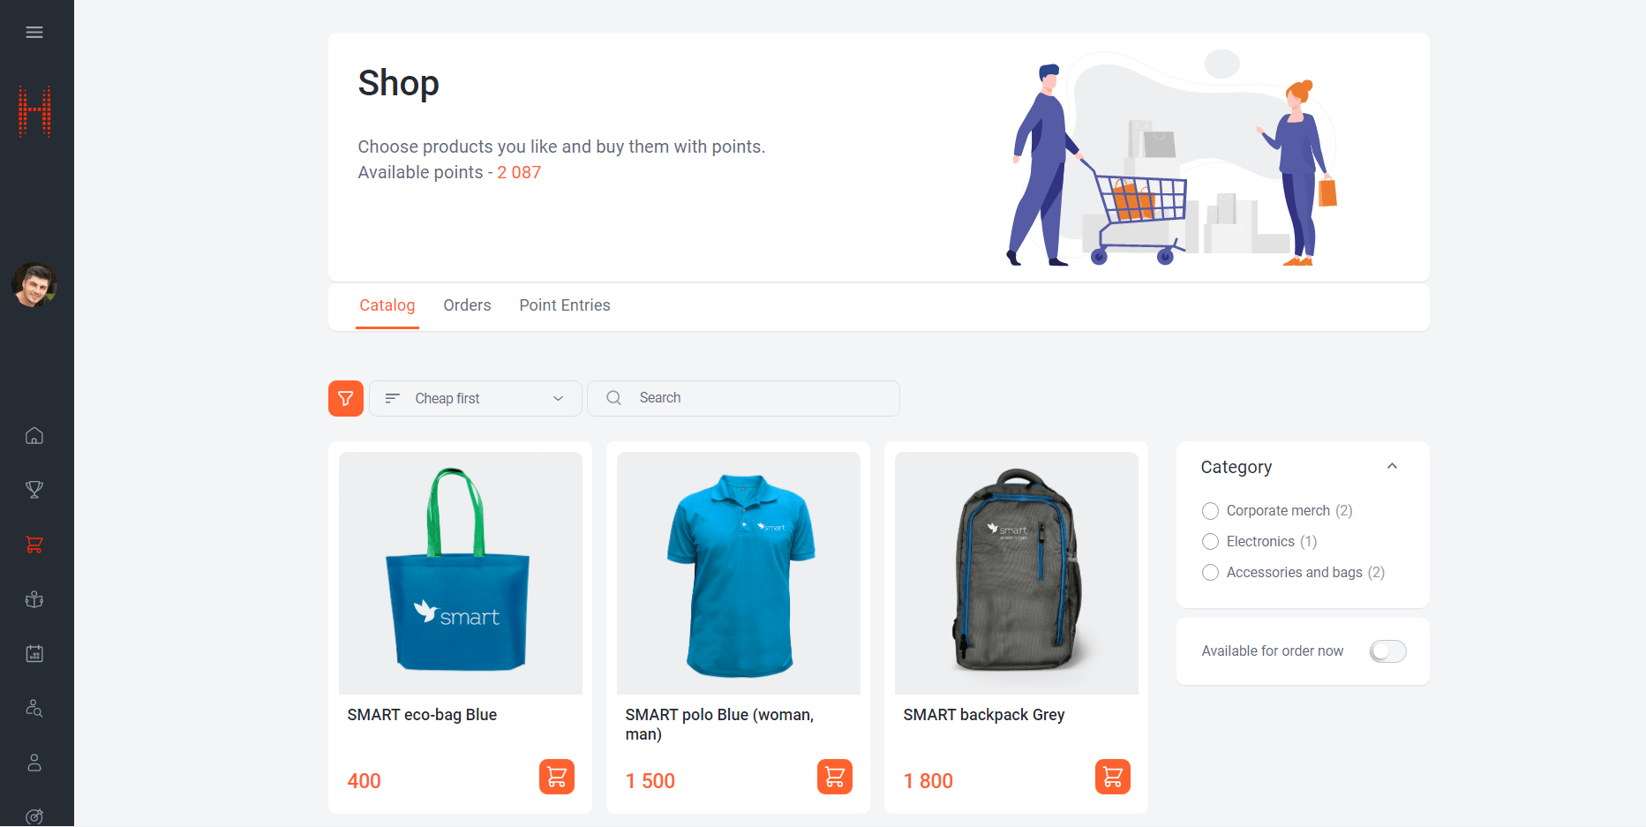1646x827 pixels.
Task: Add SMART backpack Grey to cart
Action: coord(1113,777)
